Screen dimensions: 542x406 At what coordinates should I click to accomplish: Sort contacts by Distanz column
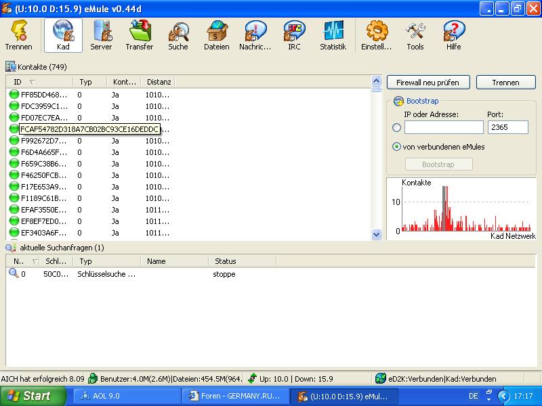point(159,82)
